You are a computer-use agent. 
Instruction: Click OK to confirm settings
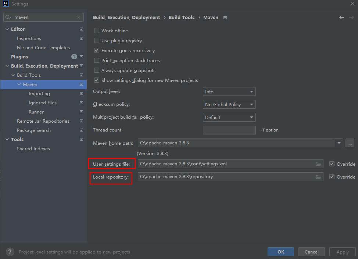pos(281,252)
